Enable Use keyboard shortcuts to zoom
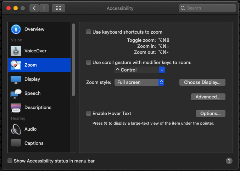Image resolution: width=240 pixels, height=171 pixels. (x=89, y=32)
